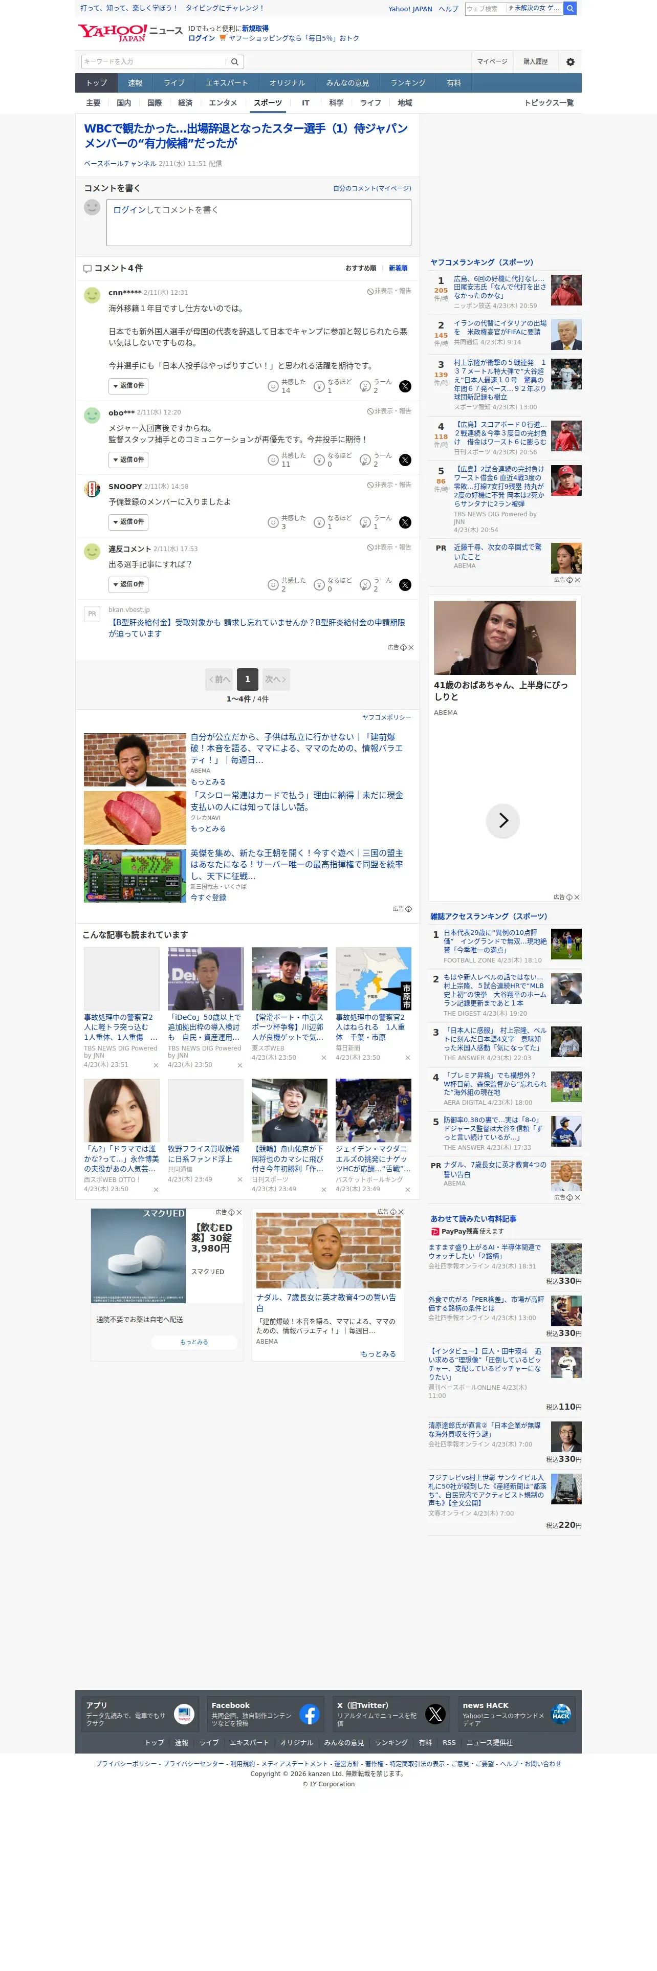Click the blue web search magnifier button
The height and width of the screenshot is (1971, 657).
point(570,8)
